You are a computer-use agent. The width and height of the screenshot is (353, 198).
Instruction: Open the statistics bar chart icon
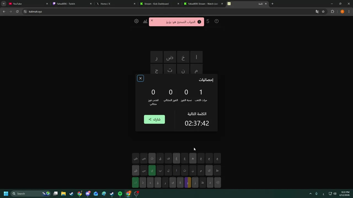(145, 21)
